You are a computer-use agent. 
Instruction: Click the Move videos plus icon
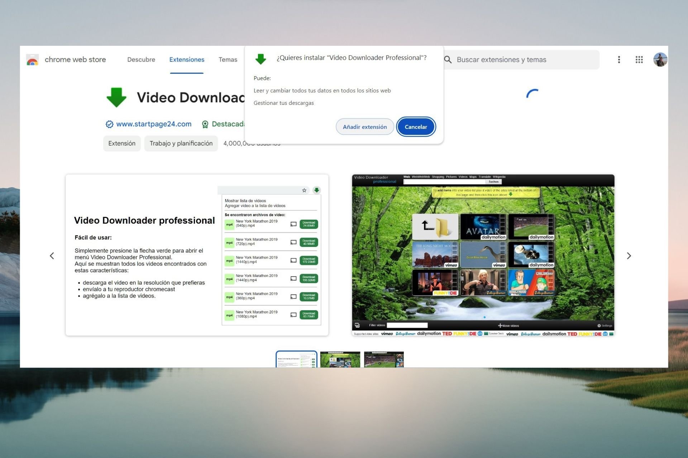[500, 326]
